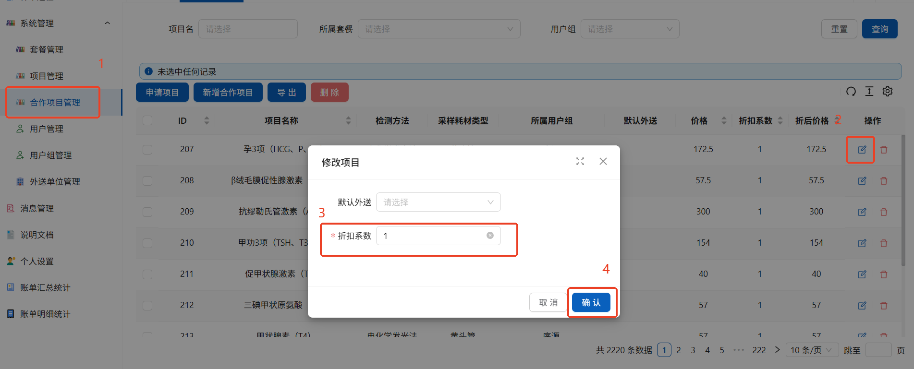This screenshot has width=914, height=369.
Task: Check the checkbox for row 207
Action: [x=147, y=150]
